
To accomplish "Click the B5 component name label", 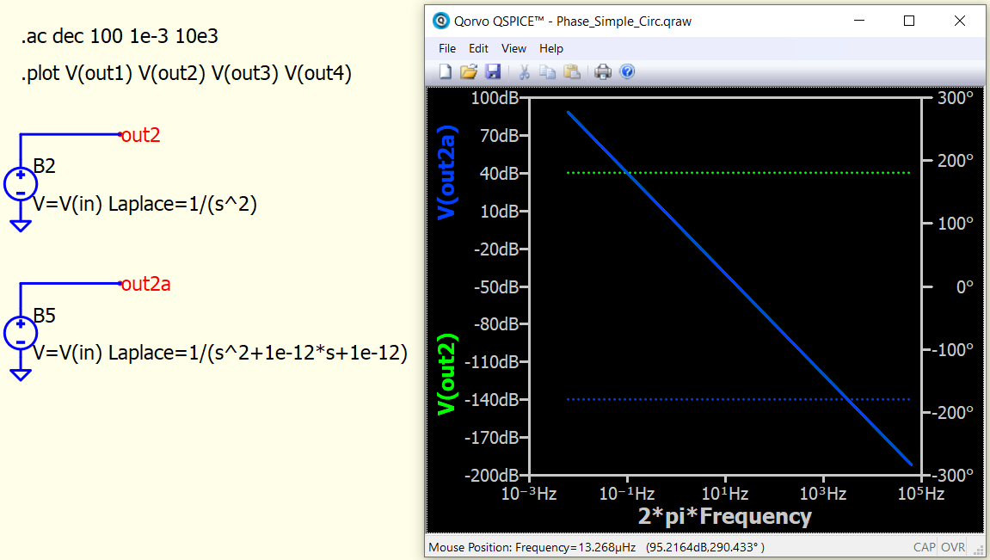I will click(44, 315).
